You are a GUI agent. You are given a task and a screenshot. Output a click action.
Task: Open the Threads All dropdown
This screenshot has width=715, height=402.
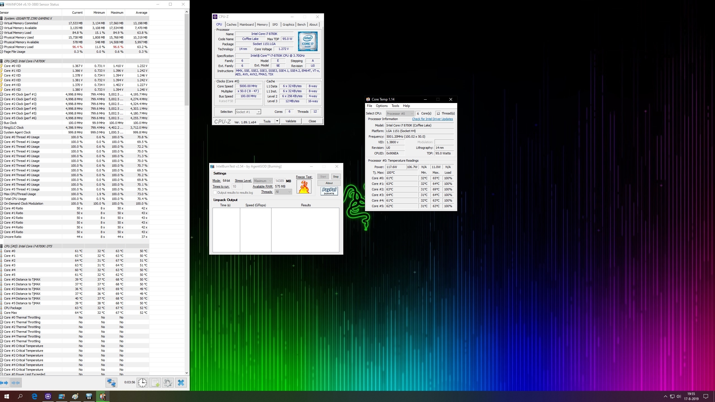(x=283, y=192)
